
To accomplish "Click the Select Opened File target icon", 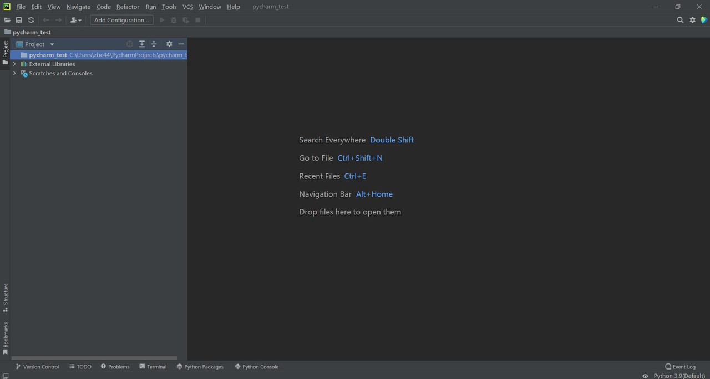I will pos(130,44).
